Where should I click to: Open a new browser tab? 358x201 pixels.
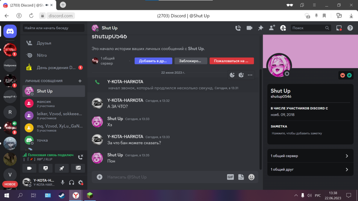(x=63, y=5)
